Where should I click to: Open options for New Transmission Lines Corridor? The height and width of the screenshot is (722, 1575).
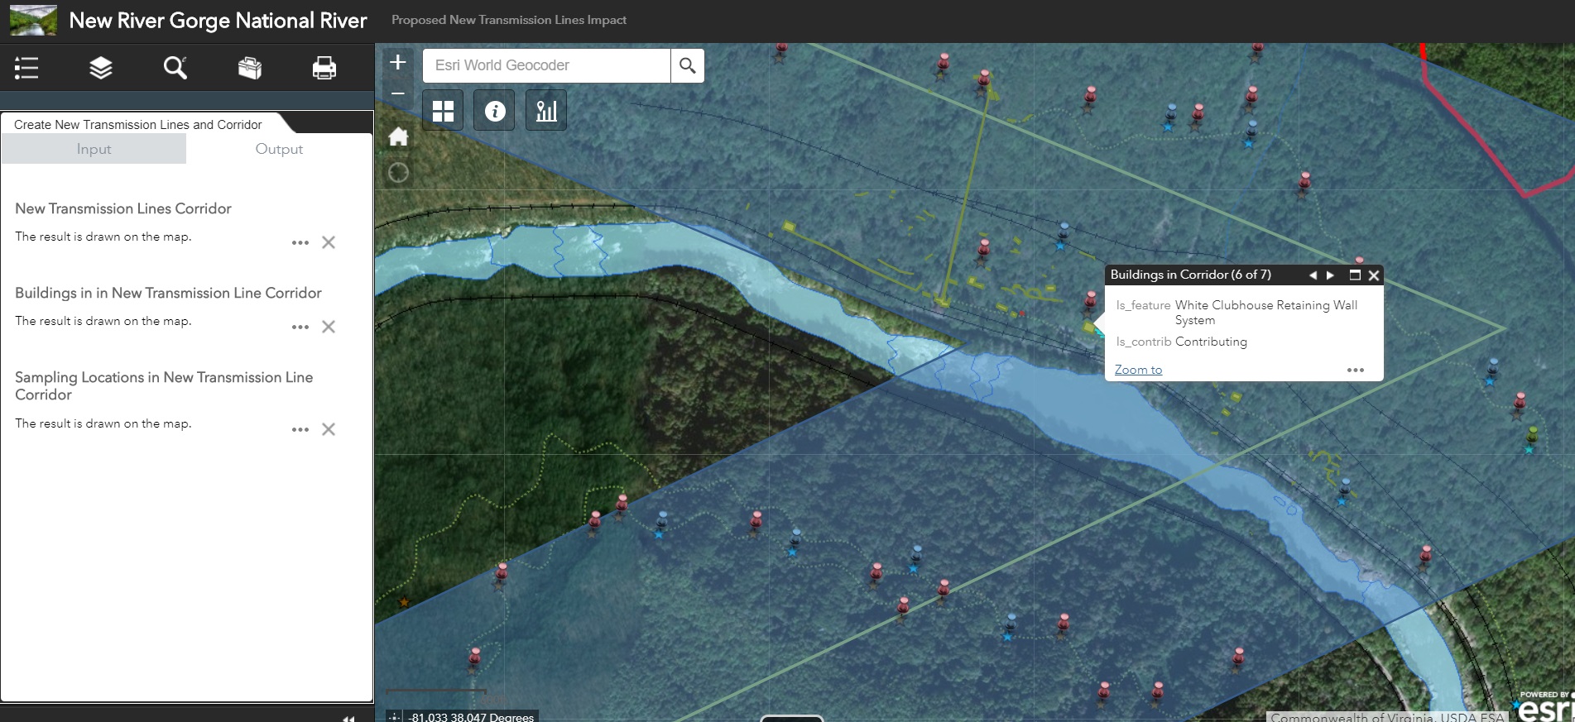pyautogui.click(x=300, y=243)
